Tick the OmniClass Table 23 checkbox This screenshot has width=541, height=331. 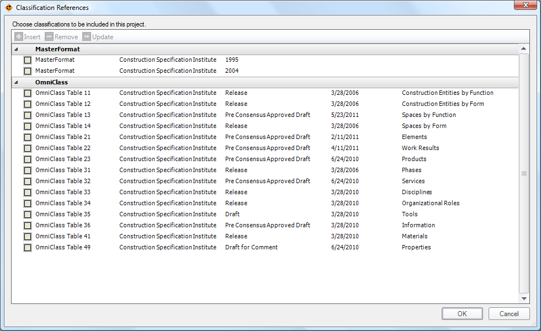[x=28, y=159]
